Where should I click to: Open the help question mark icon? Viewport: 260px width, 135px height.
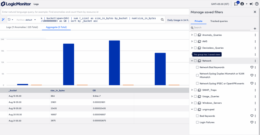[x=257, y=4]
